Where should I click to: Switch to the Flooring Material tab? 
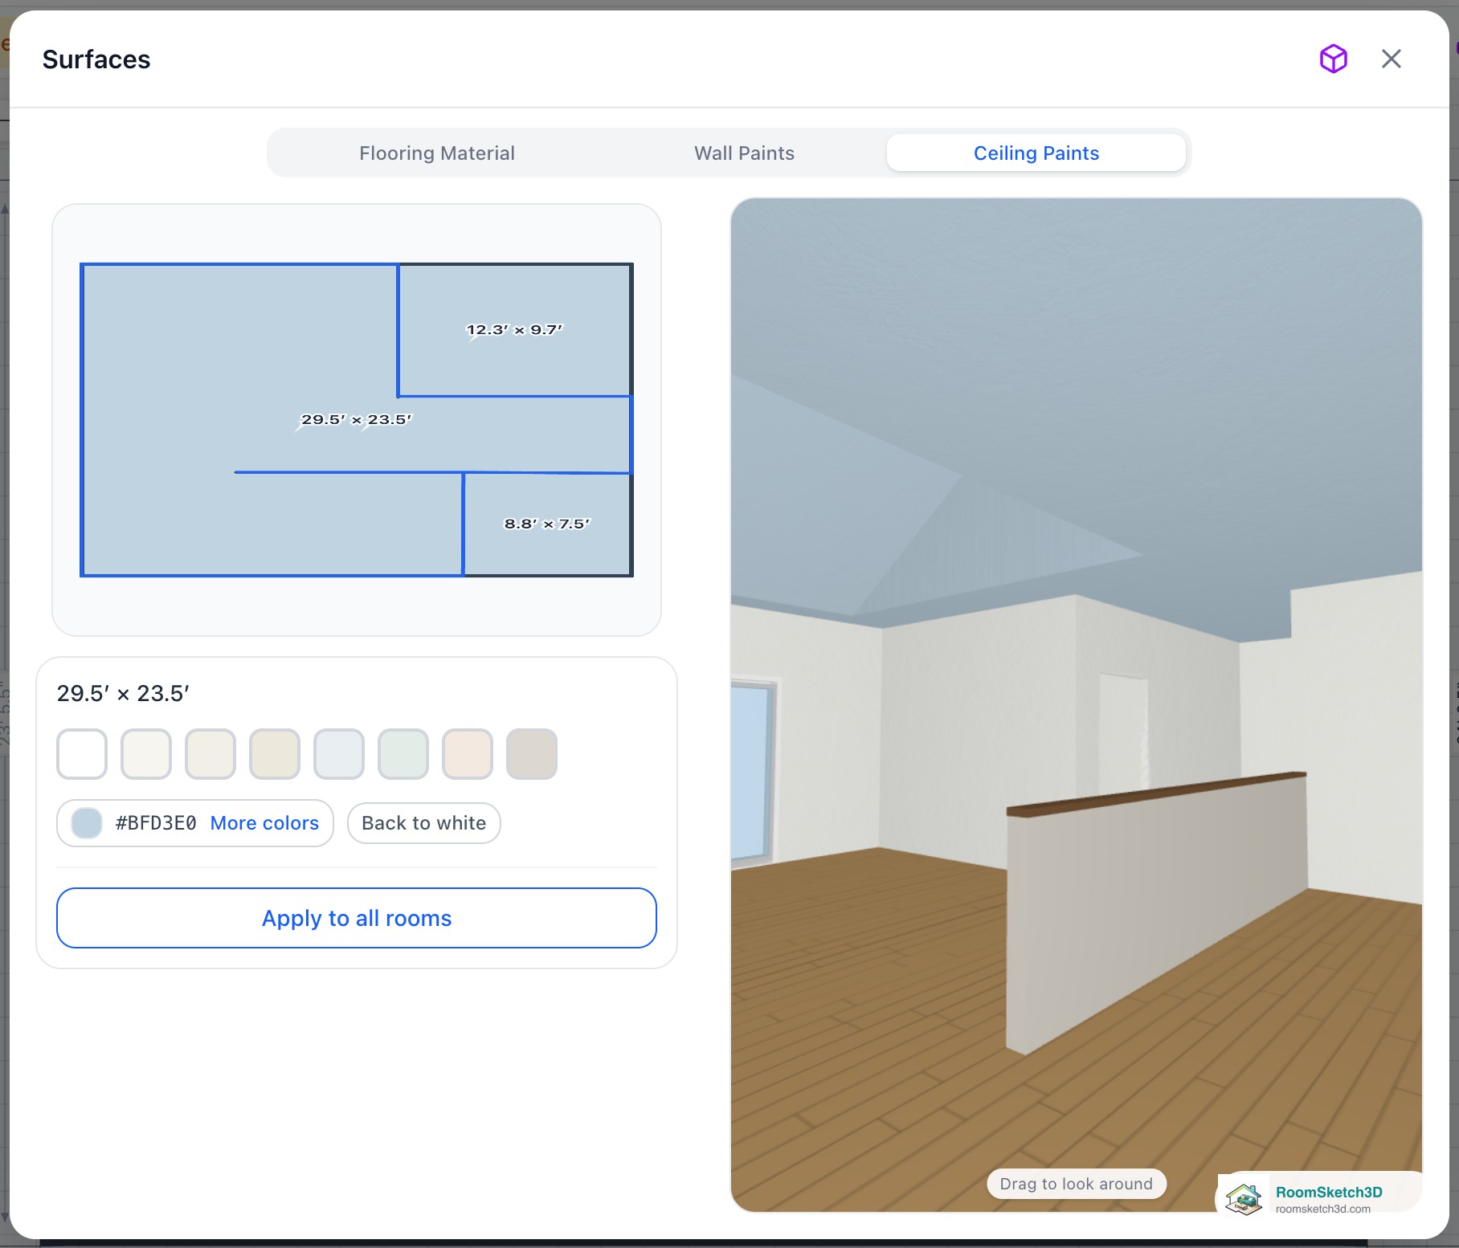[436, 153]
